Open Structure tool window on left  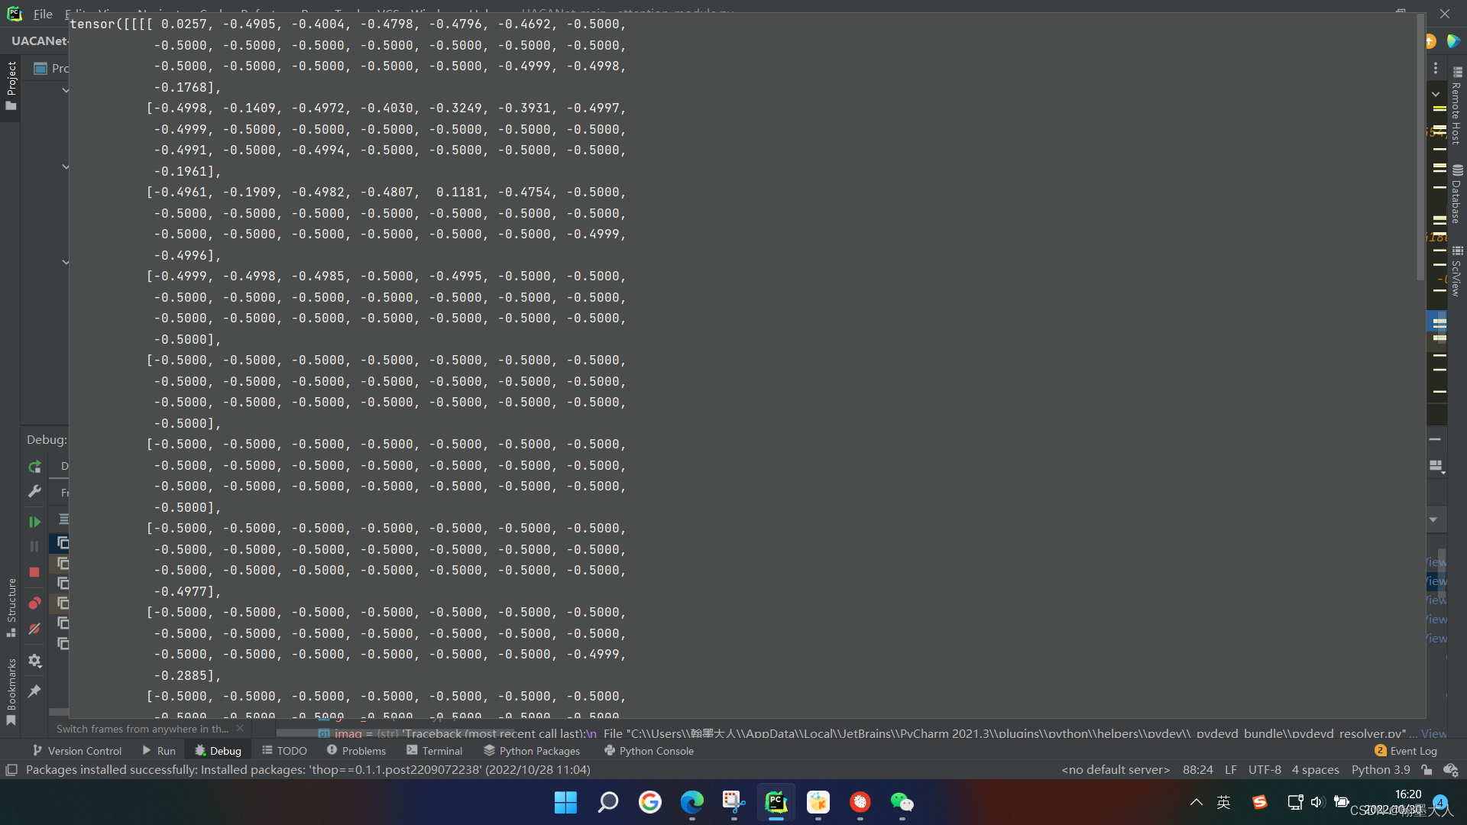tap(11, 608)
